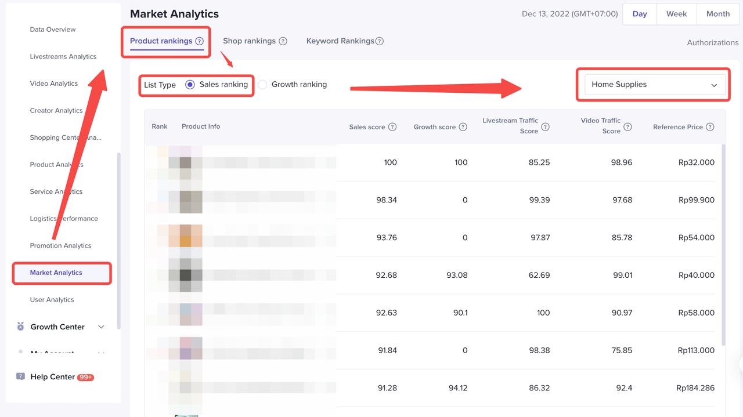Expand the Growth Center sidebar section

(101, 327)
